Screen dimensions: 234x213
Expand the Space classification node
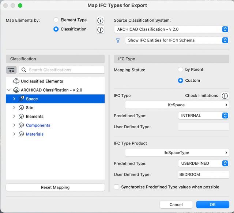14,99
